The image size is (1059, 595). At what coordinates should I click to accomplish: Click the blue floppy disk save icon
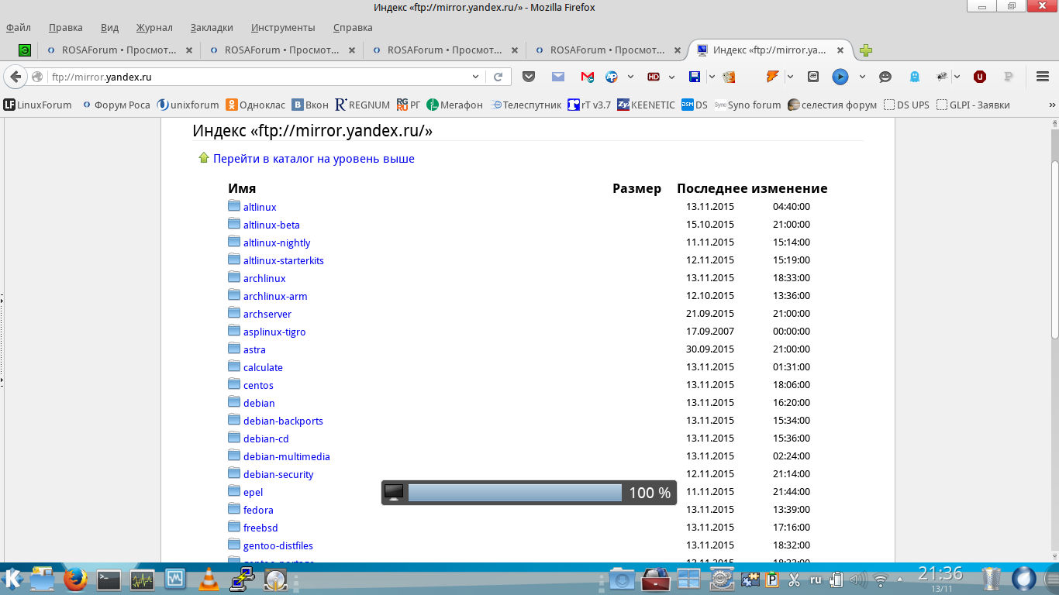coord(695,77)
